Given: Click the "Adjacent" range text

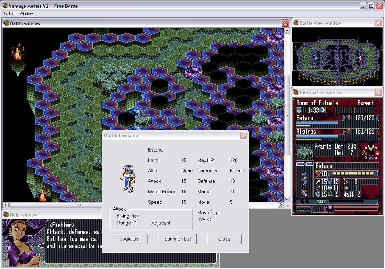Looking at the screenshot, I should 161,223.
